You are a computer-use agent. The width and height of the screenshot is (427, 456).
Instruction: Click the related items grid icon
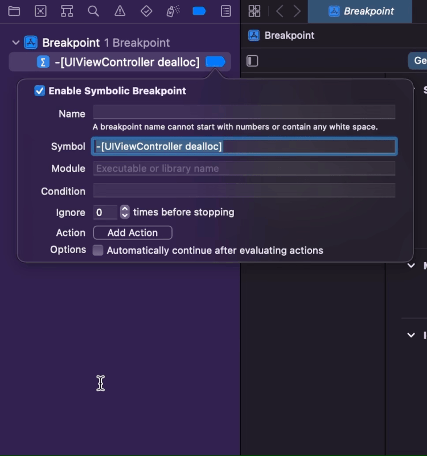pyautogui.click(x=254, y=11)
